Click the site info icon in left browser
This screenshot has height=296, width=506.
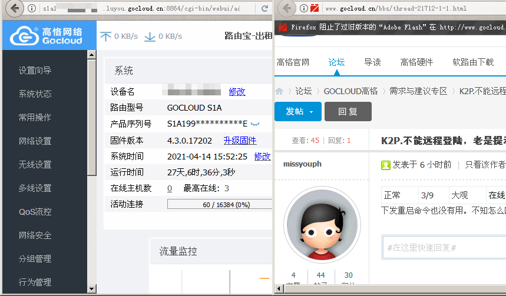point(32,8)
